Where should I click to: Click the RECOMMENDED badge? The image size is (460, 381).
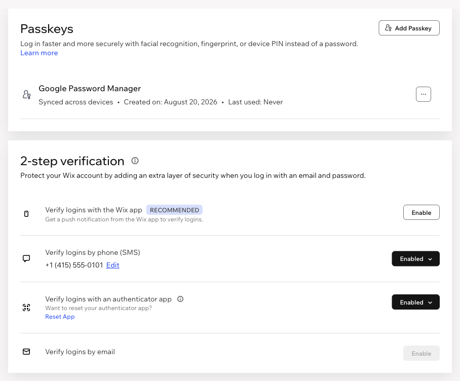pyautogui.click(x=174, y=210)
